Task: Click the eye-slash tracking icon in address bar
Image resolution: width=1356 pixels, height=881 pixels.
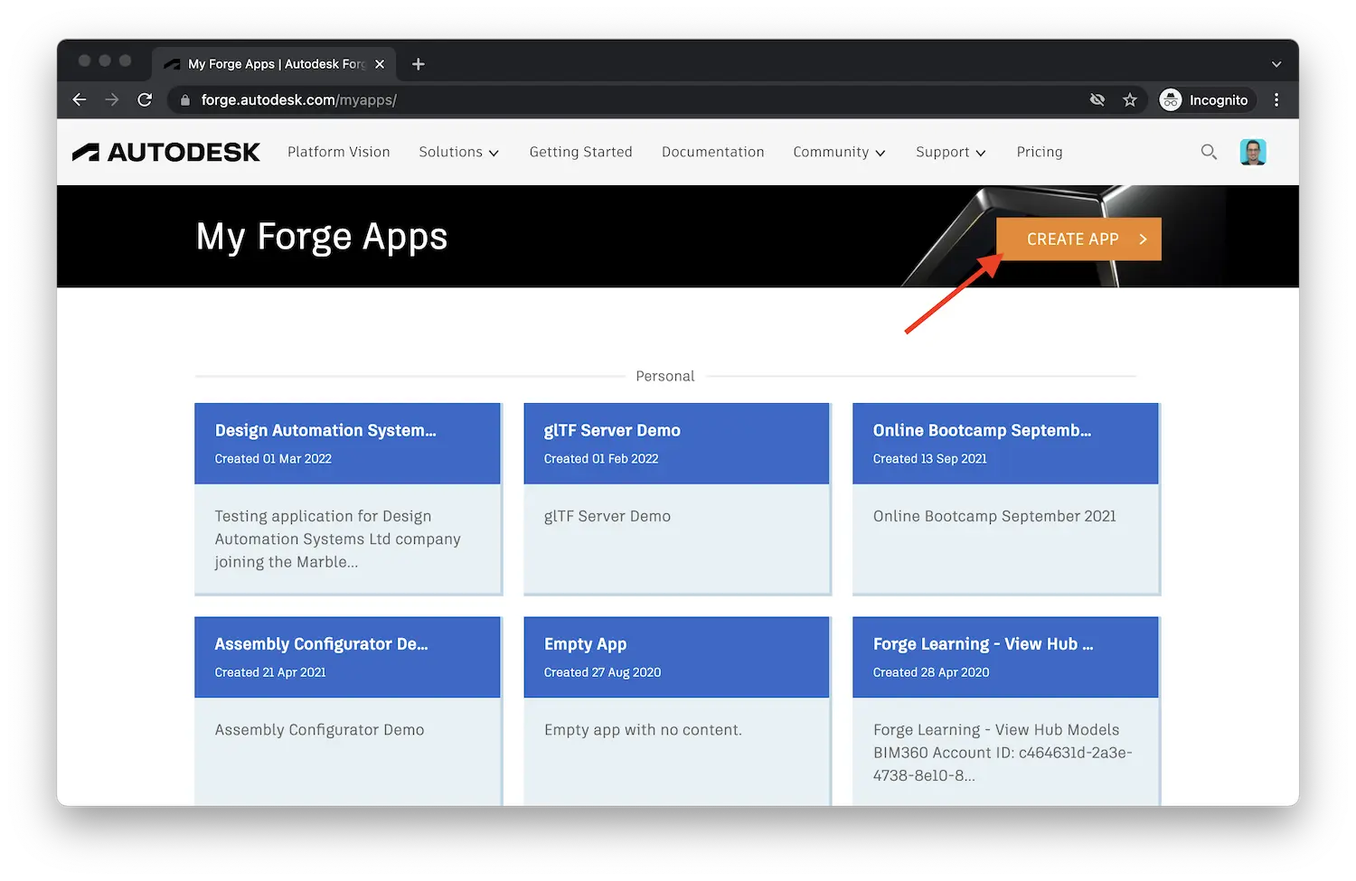Action: (1097, 100)
